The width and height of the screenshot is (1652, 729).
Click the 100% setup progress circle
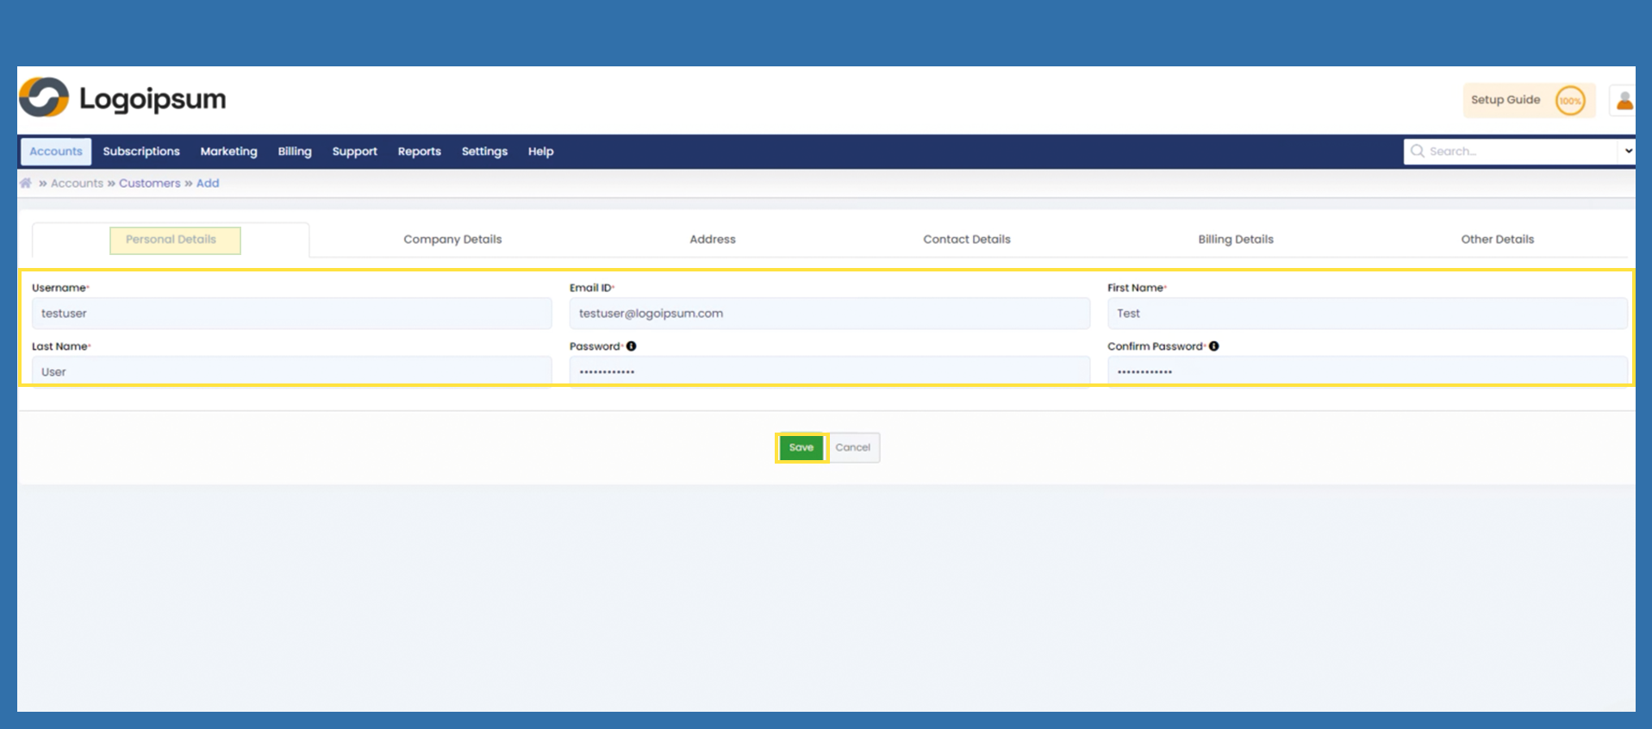click(x=1569, y=101)
